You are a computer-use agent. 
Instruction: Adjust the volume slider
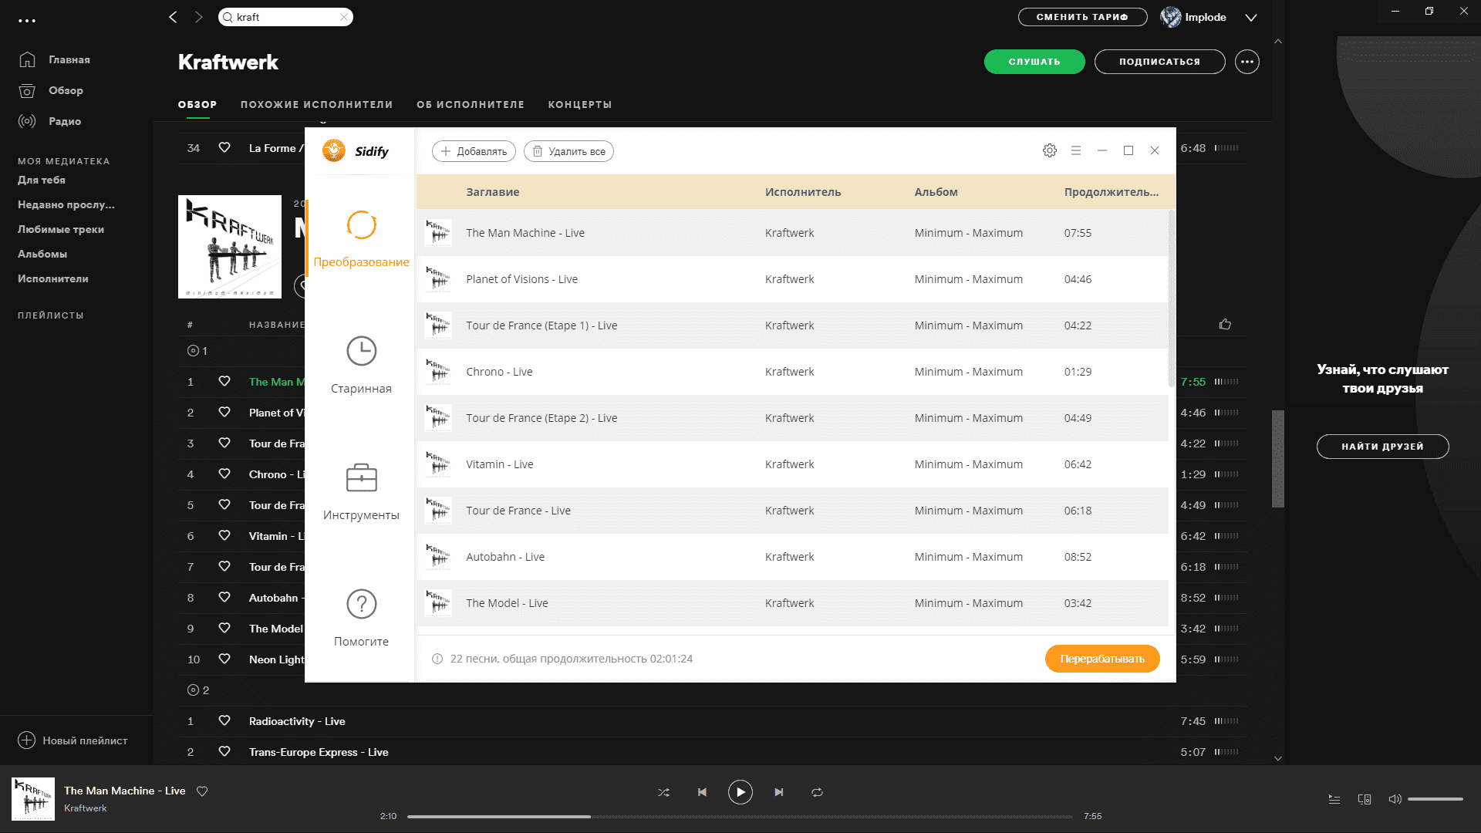1435,799
